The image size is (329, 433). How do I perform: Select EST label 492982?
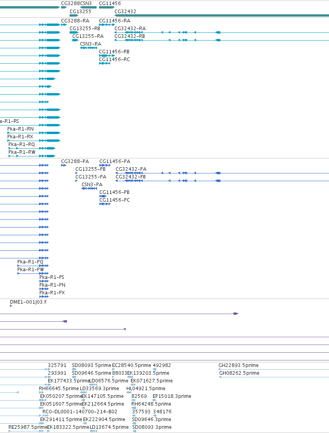coord(162,365)
